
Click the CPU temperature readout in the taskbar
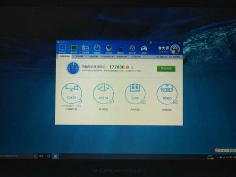click(x=211, y=157)
